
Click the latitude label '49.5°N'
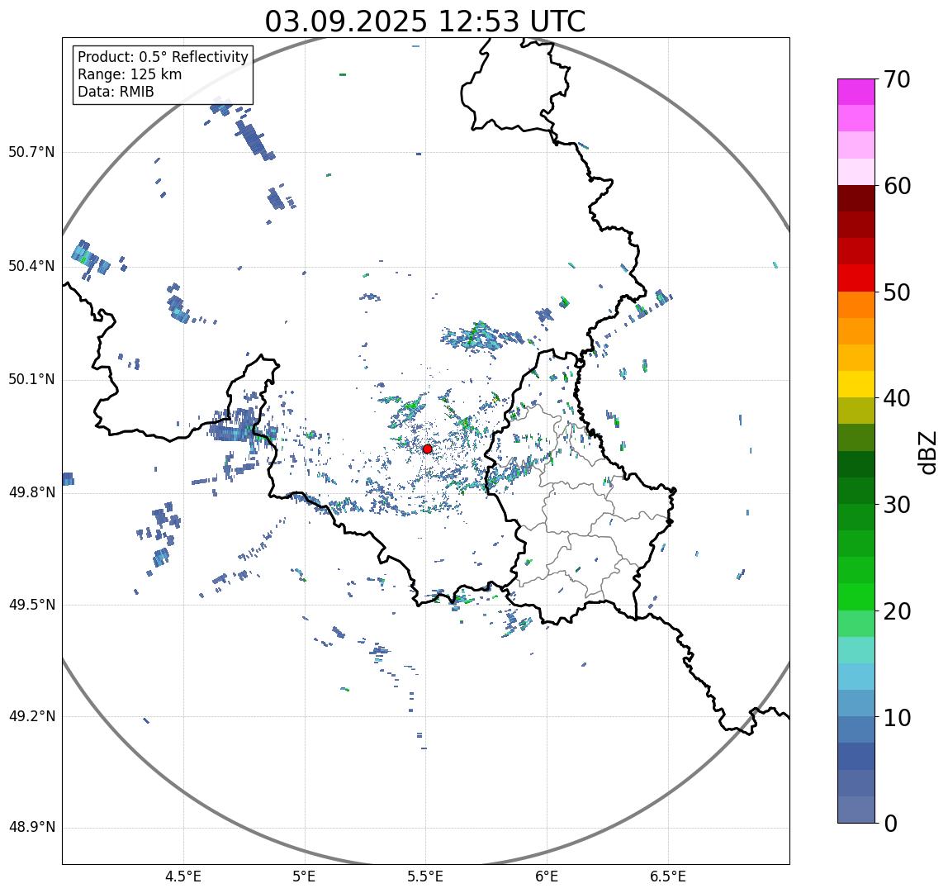31,605
